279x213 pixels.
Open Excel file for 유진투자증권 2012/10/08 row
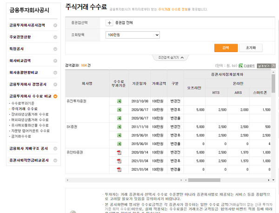click(119, 101)
